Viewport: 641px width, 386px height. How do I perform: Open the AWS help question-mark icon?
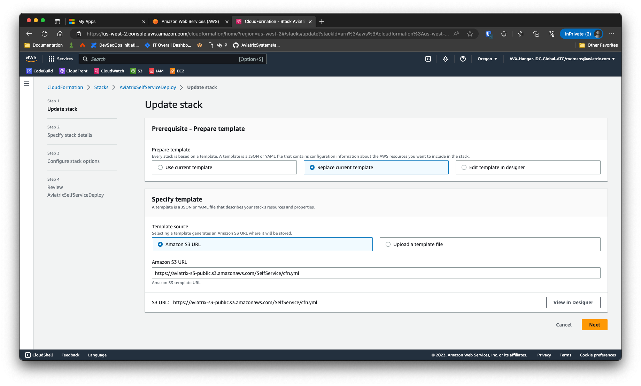[x=463, y=59]
